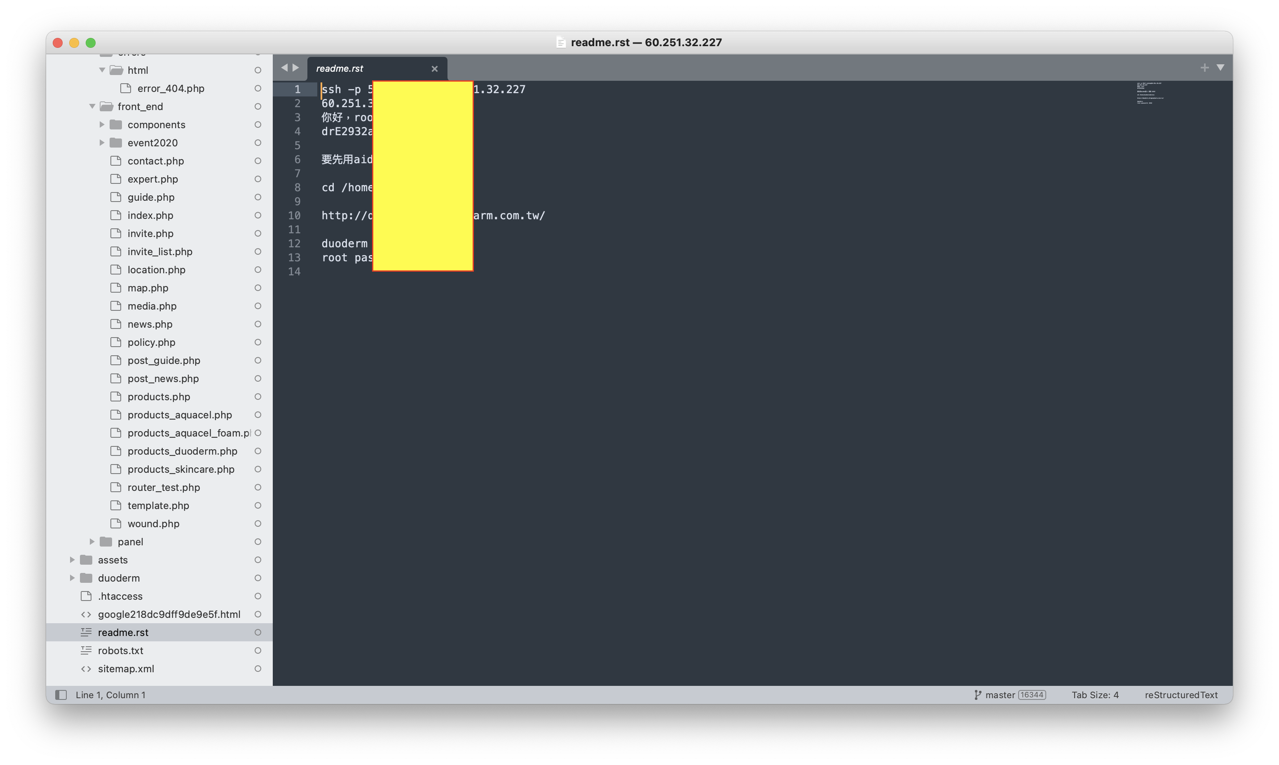Click the back navigation arrow in tab bar

tap(284, 68)
